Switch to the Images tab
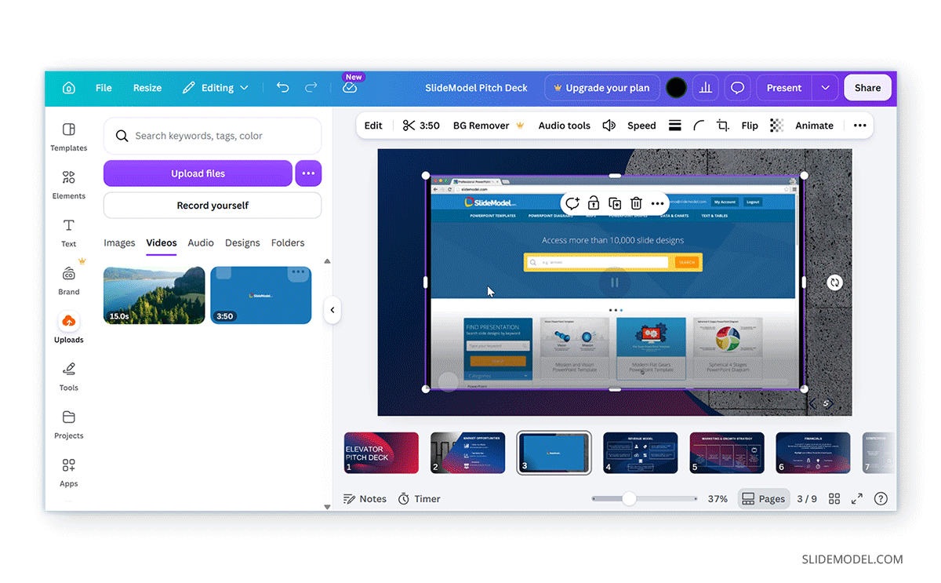 click(x=119, y=242)
